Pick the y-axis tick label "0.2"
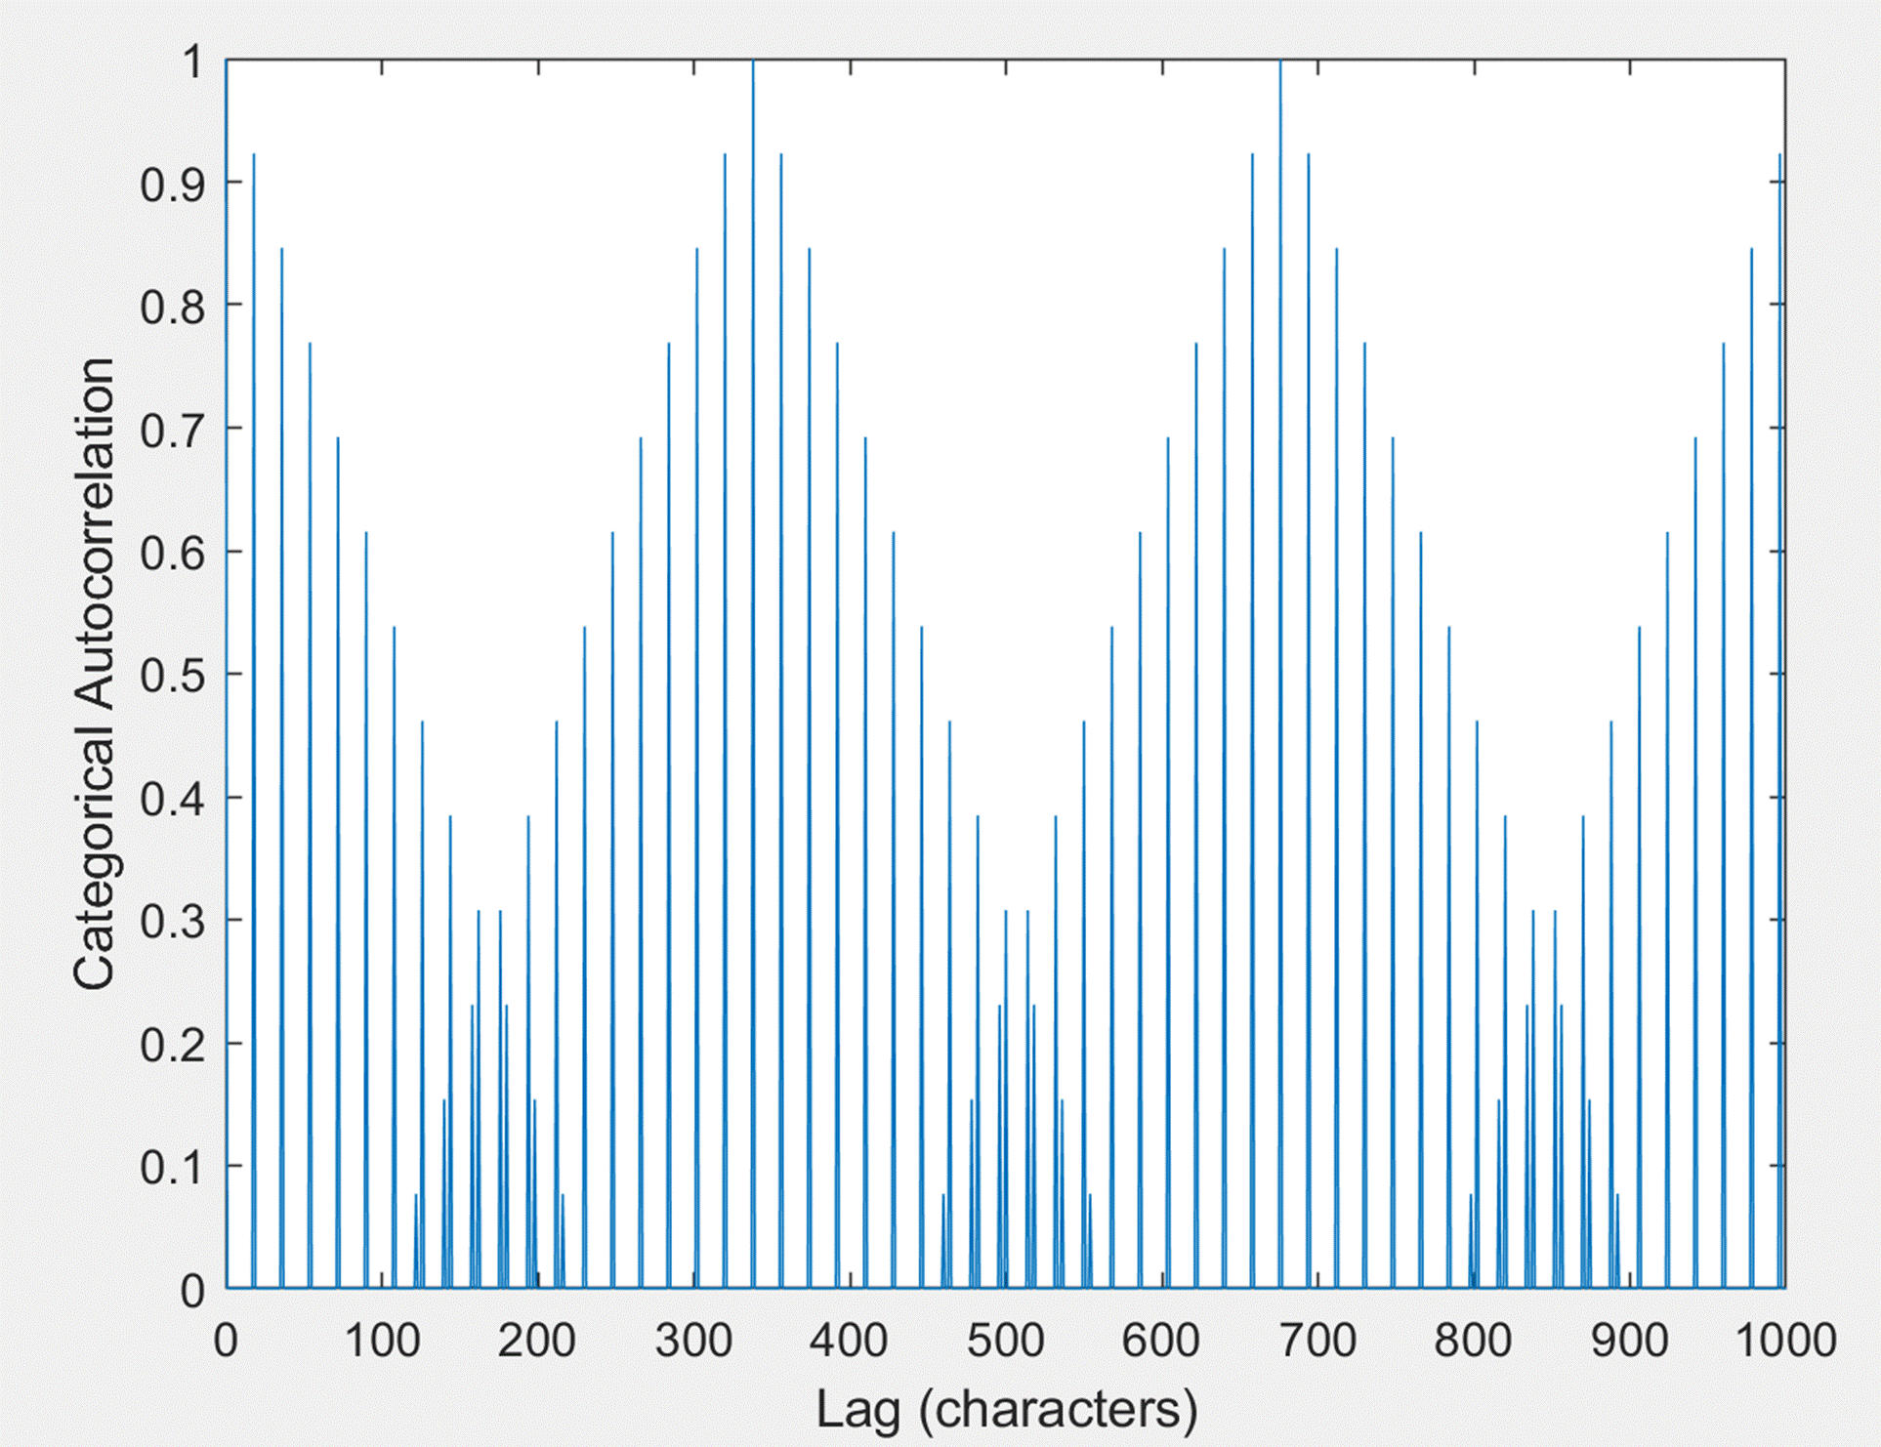 point(172,1044)
